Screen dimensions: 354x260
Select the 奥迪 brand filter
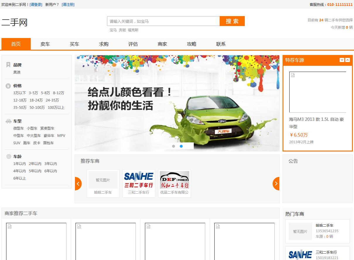tap(17, 72)
